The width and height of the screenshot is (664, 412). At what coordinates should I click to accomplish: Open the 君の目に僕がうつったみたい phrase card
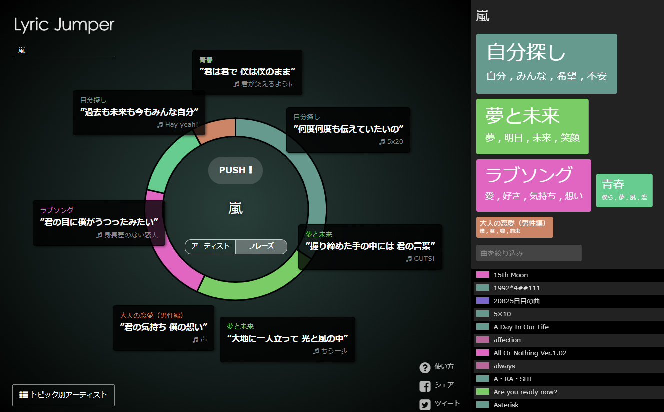pos(99,223)
